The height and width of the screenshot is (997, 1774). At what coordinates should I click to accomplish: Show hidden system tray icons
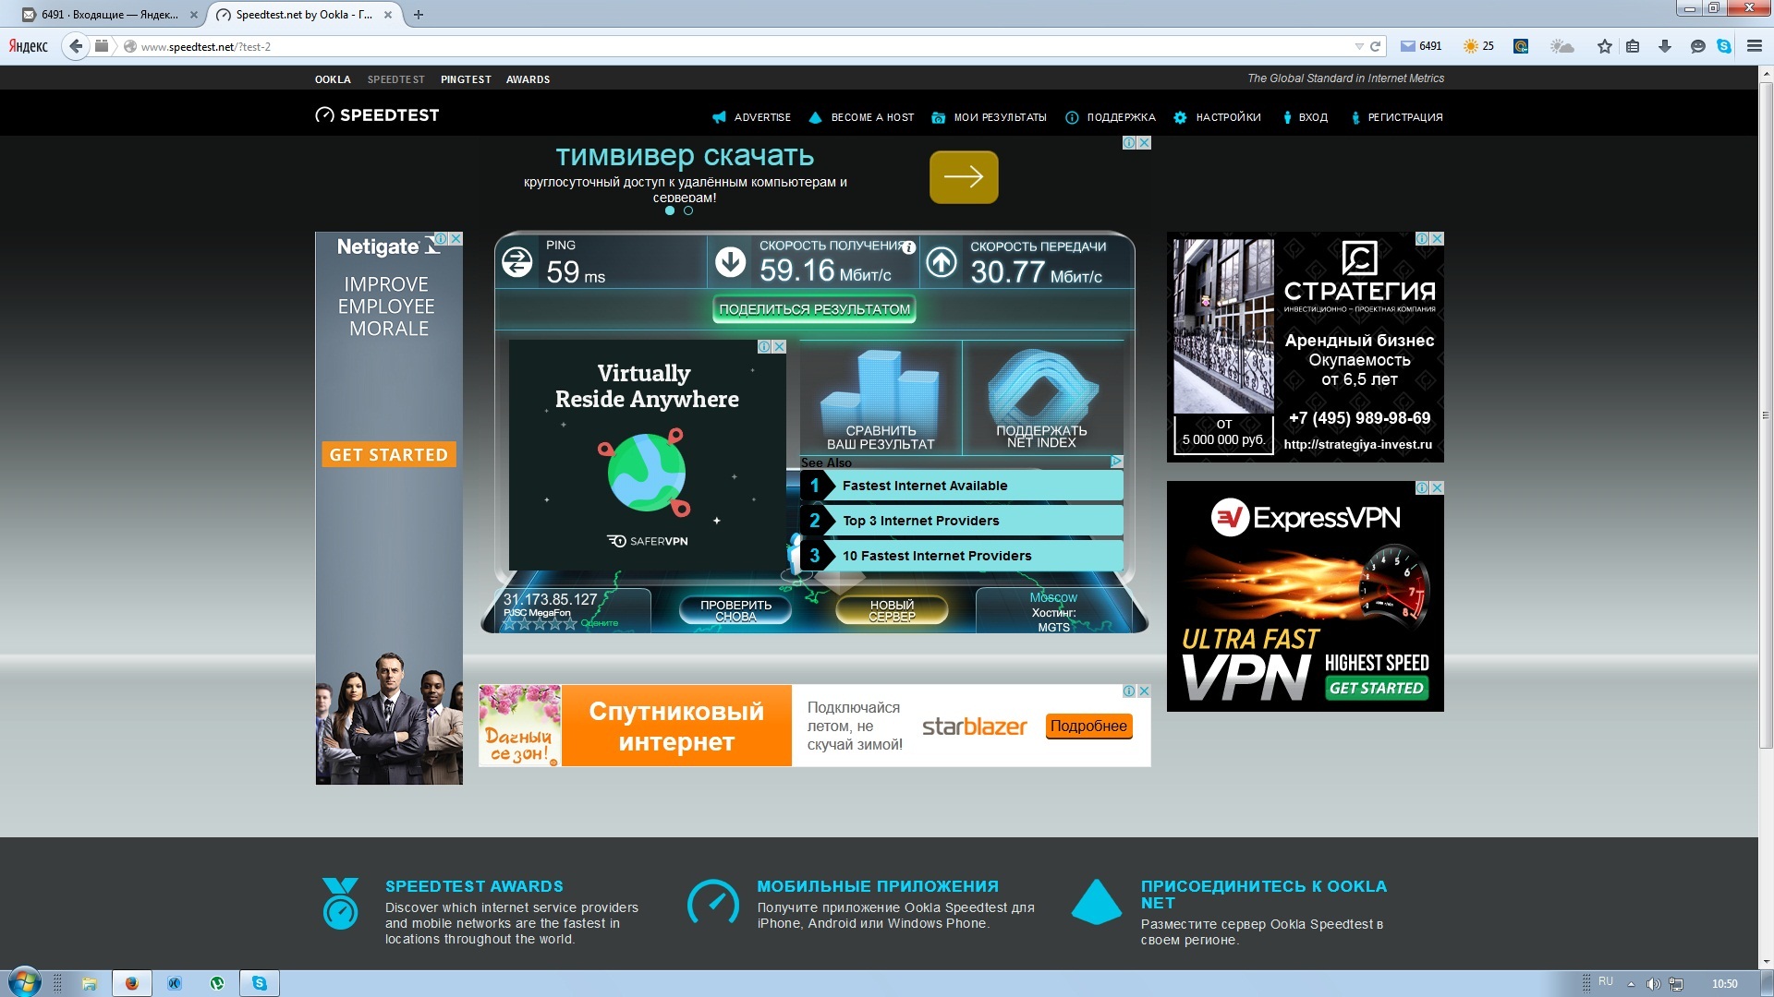coord(1631,983)
